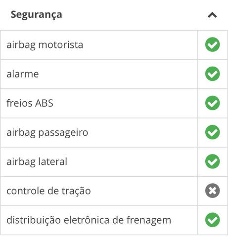Screen dimensions: 228x237
Task: Click the green check next to airbag motorista
Action: [x=212, y=44]
